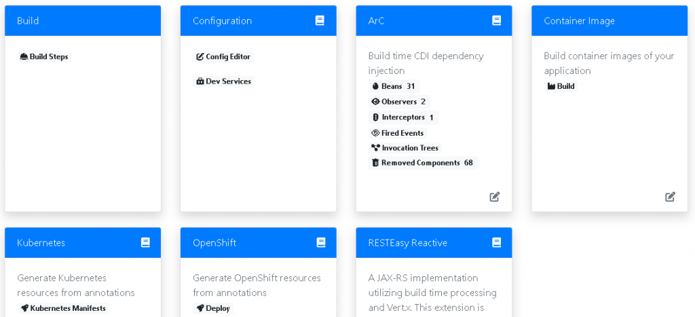695x317 pixels.
Task: Open the RESTEasy Reactive guide book icon
Action: pyautogui.click(x=496, y=242)
